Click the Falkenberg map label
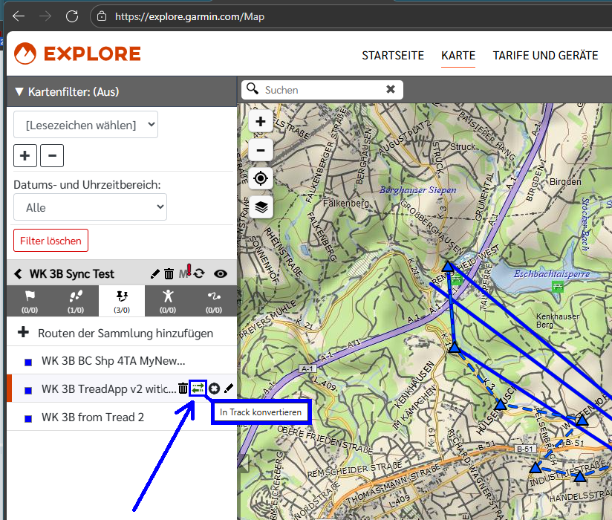The height and width of the screenshot is (520, 612). click(x=346, y=204)
